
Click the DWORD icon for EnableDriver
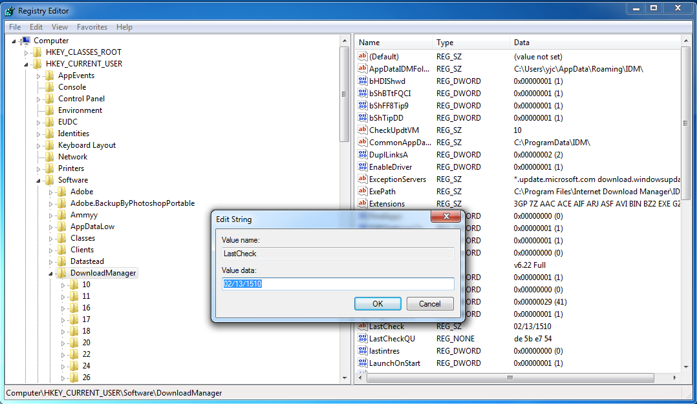pyautogui.click(x=363, y=167)
